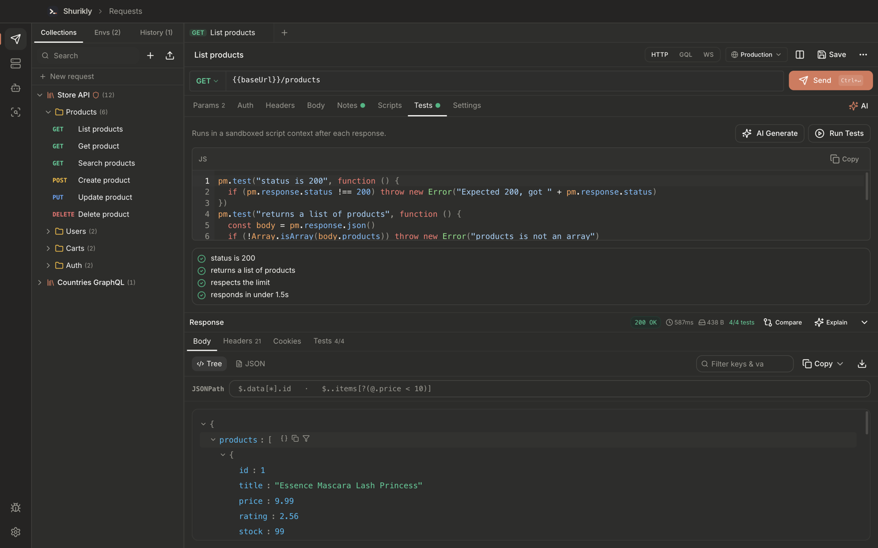This screenshot has height=548, width=878.
Task: Click the bug debug icon in sidebar
Action: (x=15, y=507)
